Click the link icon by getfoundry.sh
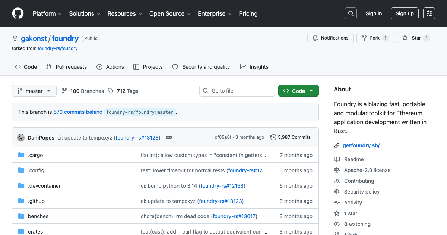The height and width of the screenshot is (235, 447). pos(337,145)
